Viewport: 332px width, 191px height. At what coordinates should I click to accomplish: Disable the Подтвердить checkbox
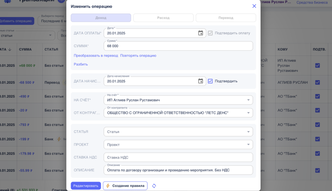(x=210, y=81)
